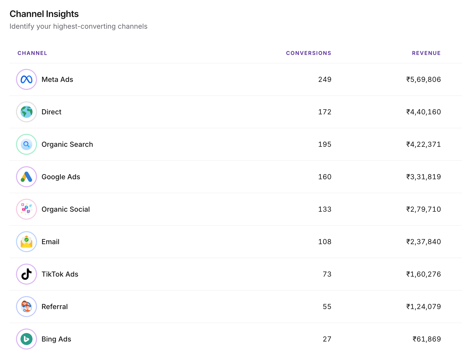Select the TikTok Ads channel name
Viewport: 462px width, 351px height.
click(60, 274)
